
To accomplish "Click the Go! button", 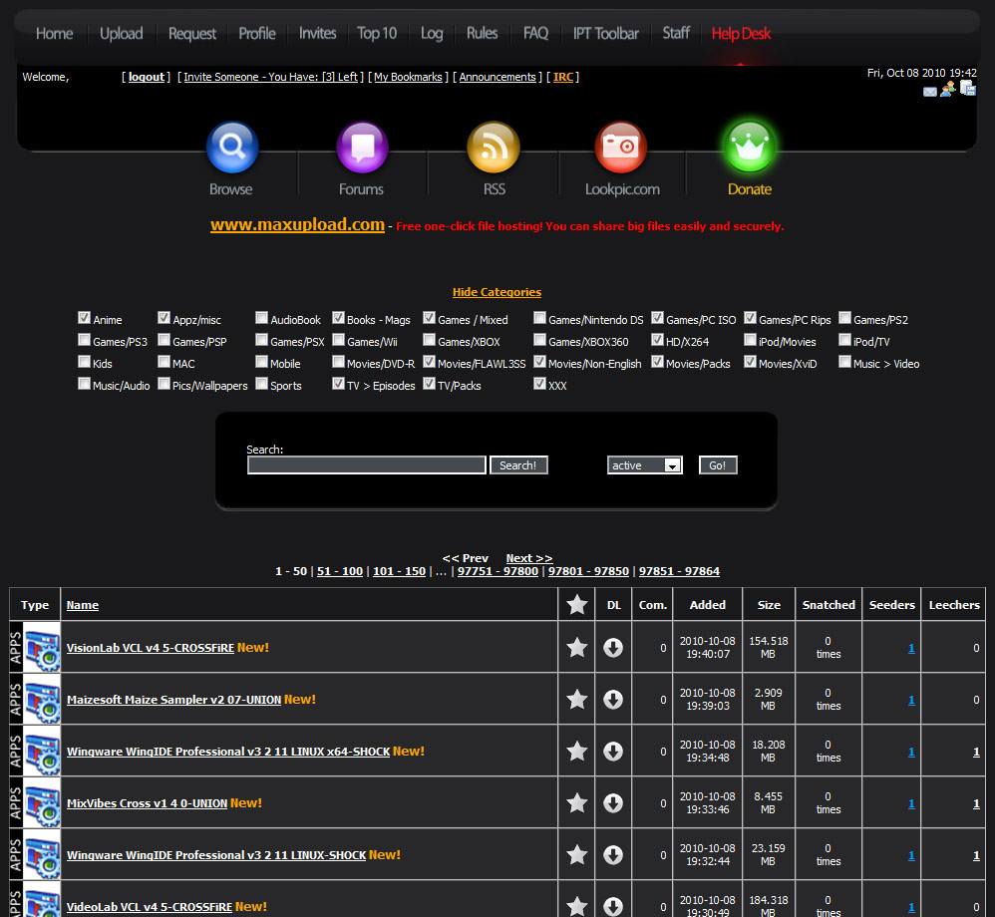I will [x=718, y=465].
